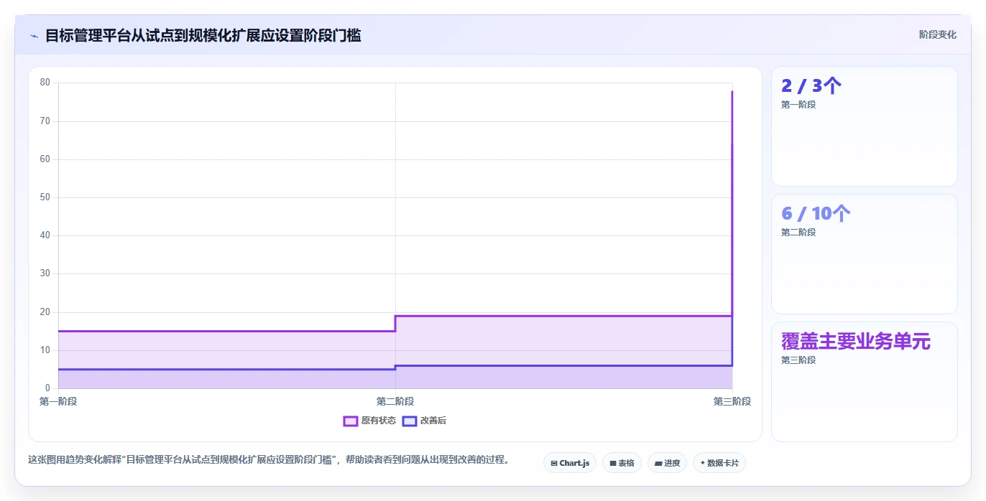Screen dimensions: 986x501
Task: Select the 进度 tag
Action: pyautogui.click(x=667, y=463)
